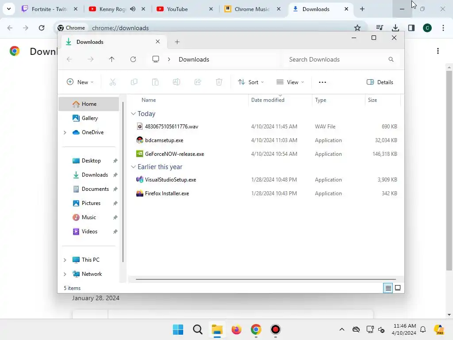
Task: Open Chrome downloads tray icon
Action: coord(395,28)
